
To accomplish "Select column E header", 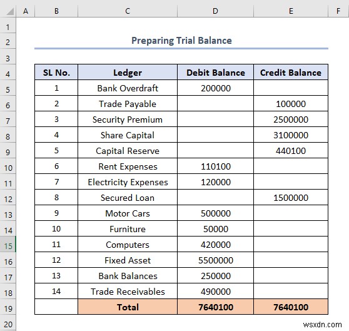I will point(291,11).
